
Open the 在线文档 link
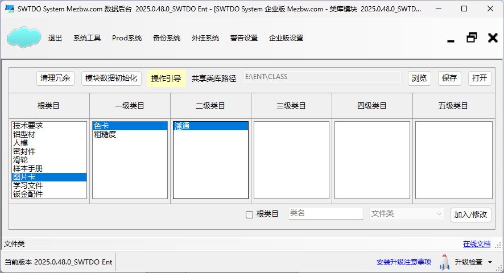[x=476, y=244]
